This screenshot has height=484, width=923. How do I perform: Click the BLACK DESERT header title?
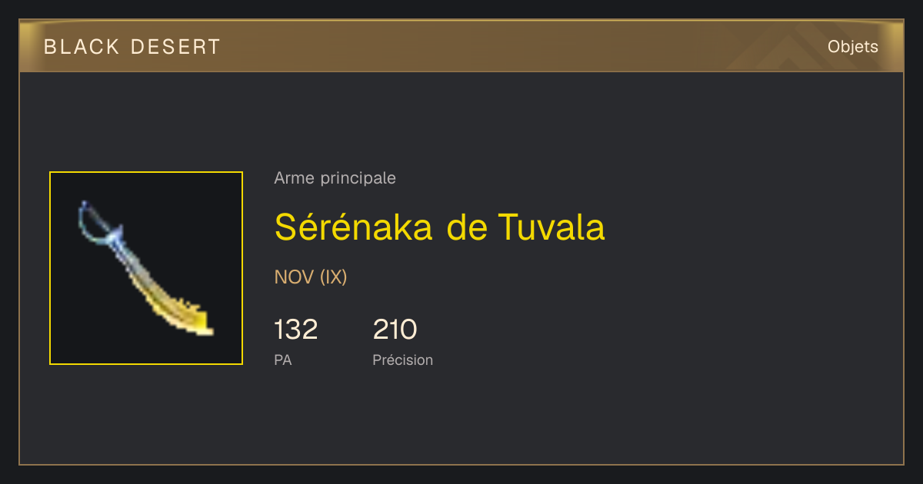[132, 47]
